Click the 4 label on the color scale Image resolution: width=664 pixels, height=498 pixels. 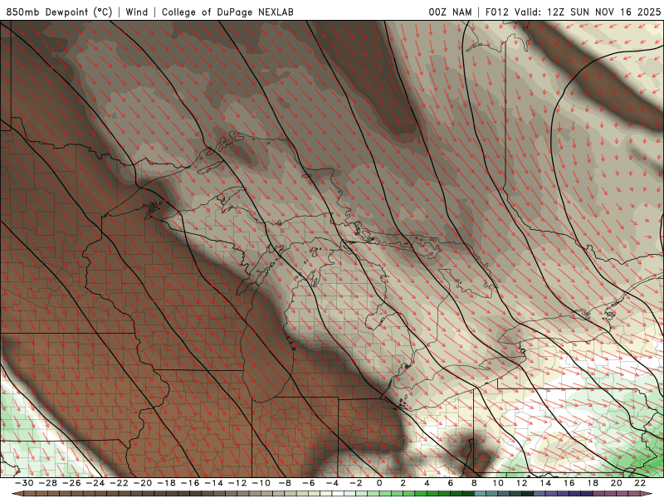coord(427,483)
